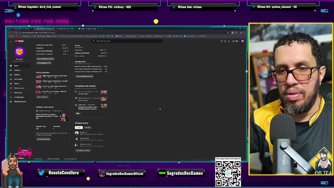Viewport: 334px width, 188px height.
Task: Open Chrome three-dot menu
Action: pos(244,33)
